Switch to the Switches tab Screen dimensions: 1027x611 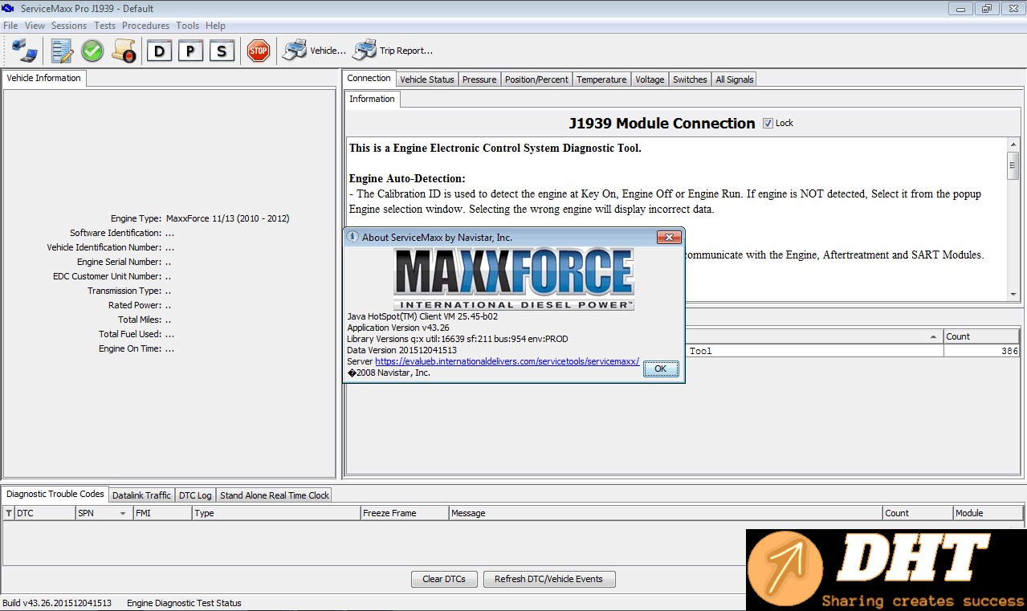690,79
